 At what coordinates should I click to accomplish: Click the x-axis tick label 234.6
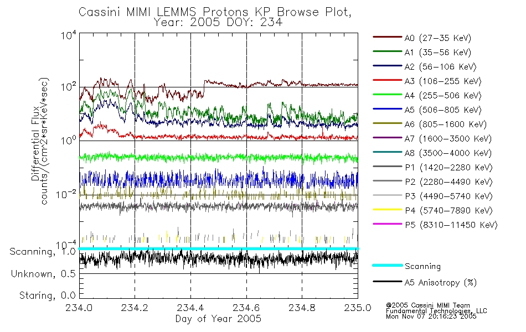coord(246,308)
